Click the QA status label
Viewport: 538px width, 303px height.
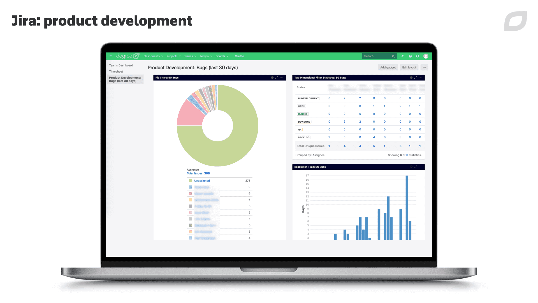(x=300, y=130)
